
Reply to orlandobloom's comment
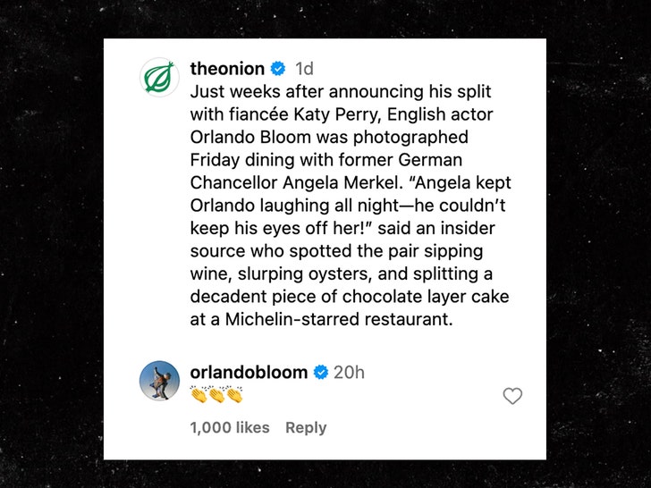coord(306,427)
